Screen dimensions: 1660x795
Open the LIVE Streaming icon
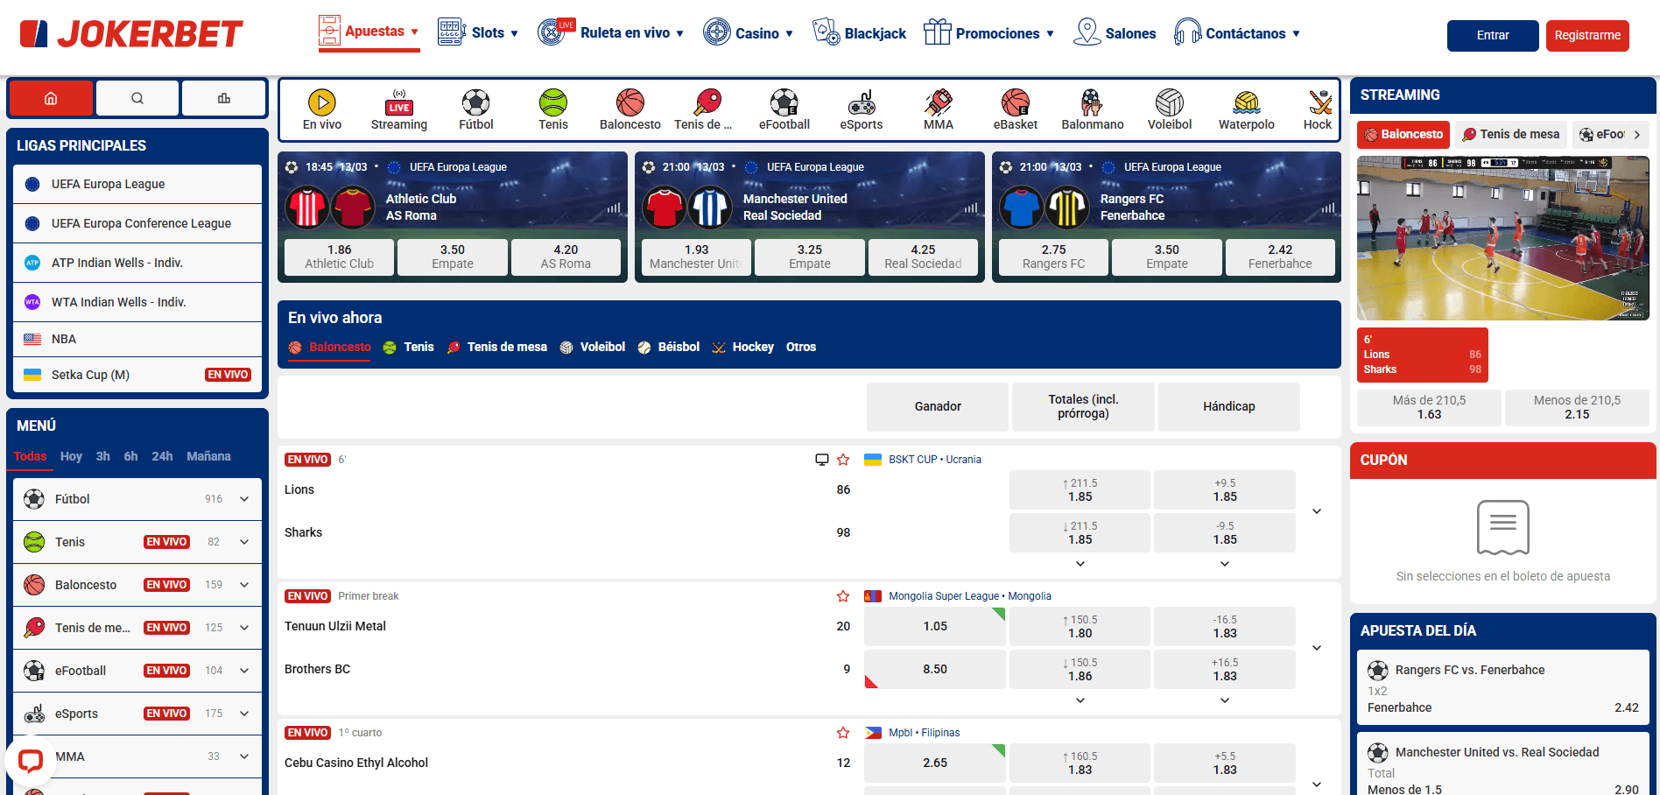point(399,102)
